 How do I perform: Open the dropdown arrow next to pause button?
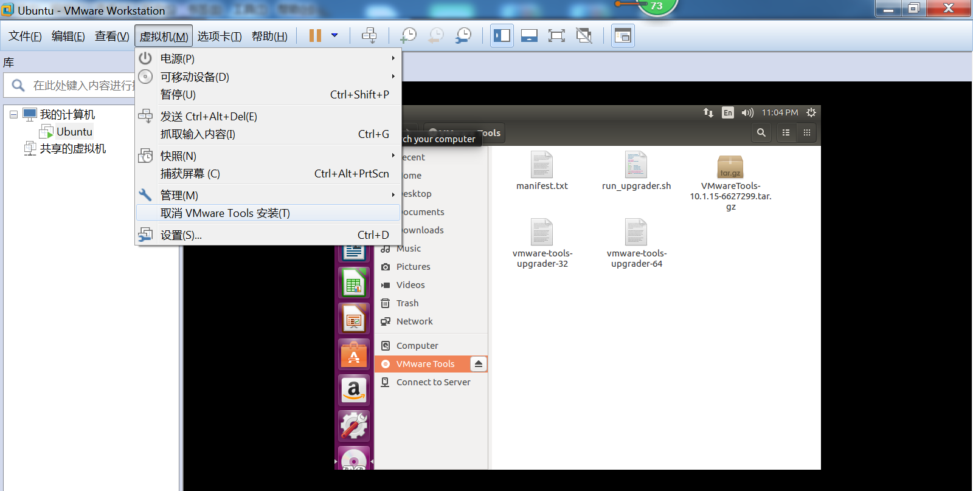[334, 36]
